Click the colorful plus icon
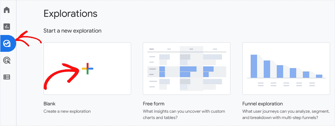This screenshot has height=126, width=335. (x=87, y=69)
